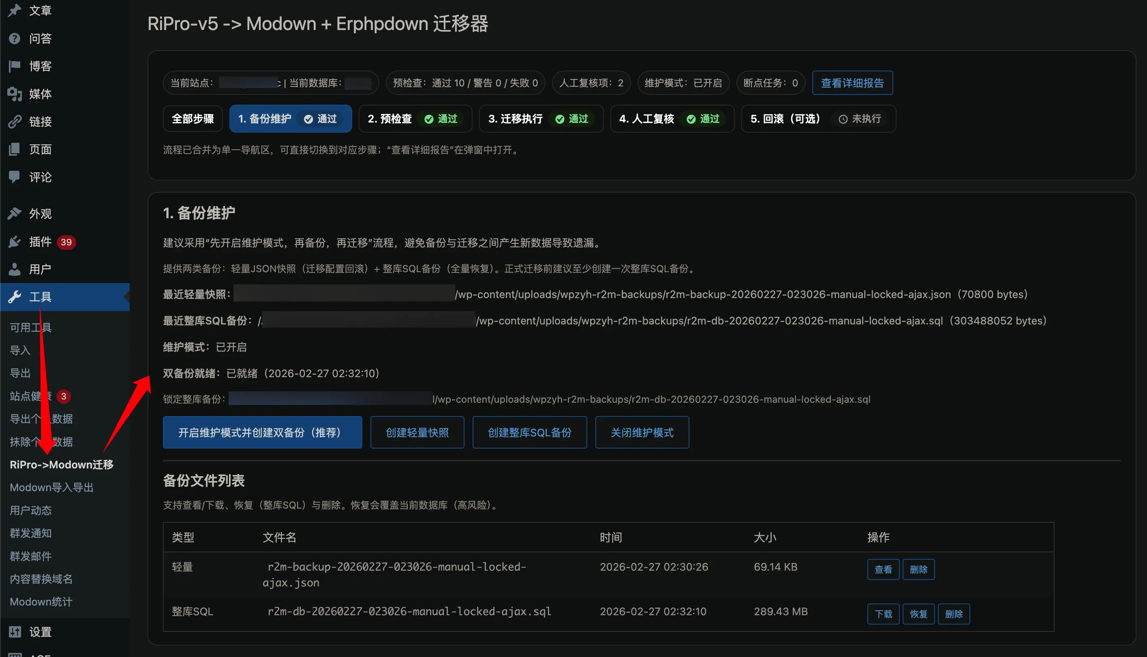Click the green check in step 3 迁移执行

coord(560,119)
